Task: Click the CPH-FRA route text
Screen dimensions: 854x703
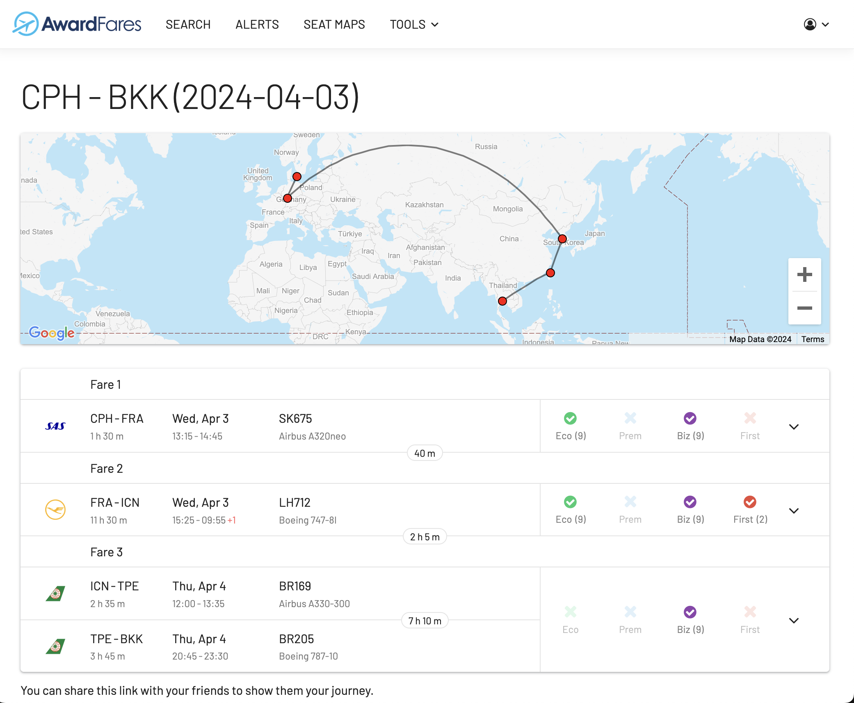Action: [x=117, y=419]
